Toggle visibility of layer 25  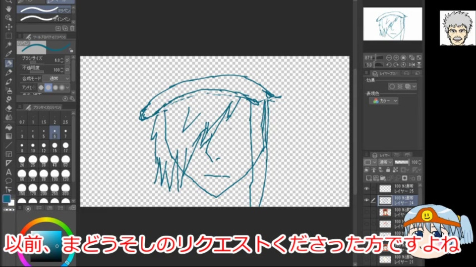pyautogui.click(x=367, y=189)
